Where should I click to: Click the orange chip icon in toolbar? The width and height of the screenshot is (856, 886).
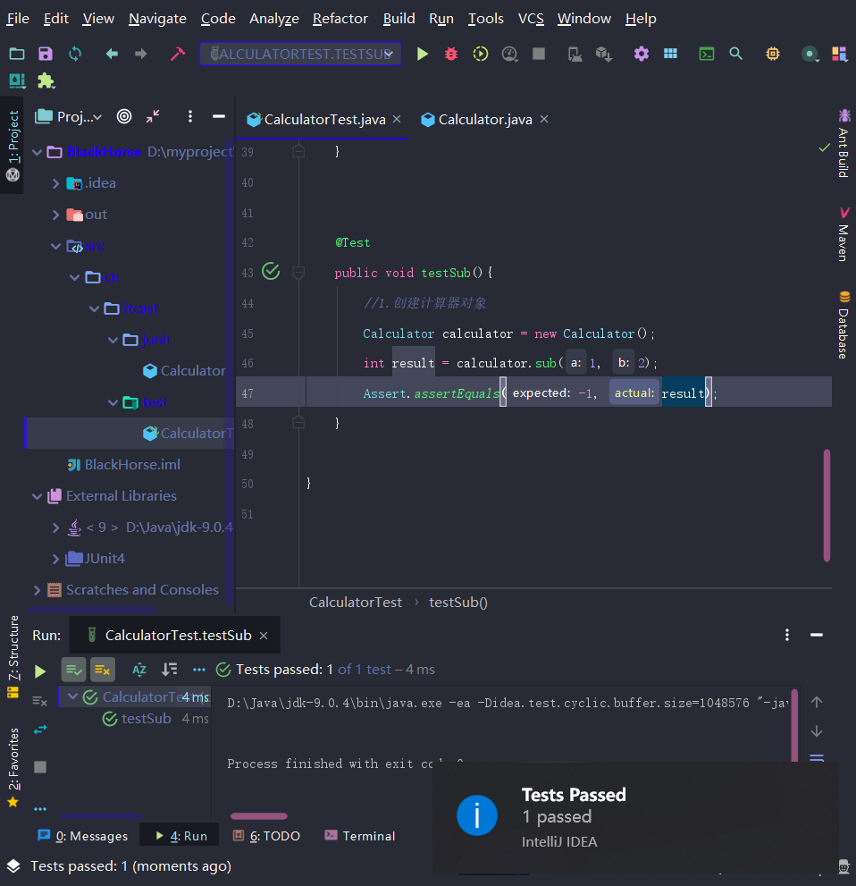772,54
